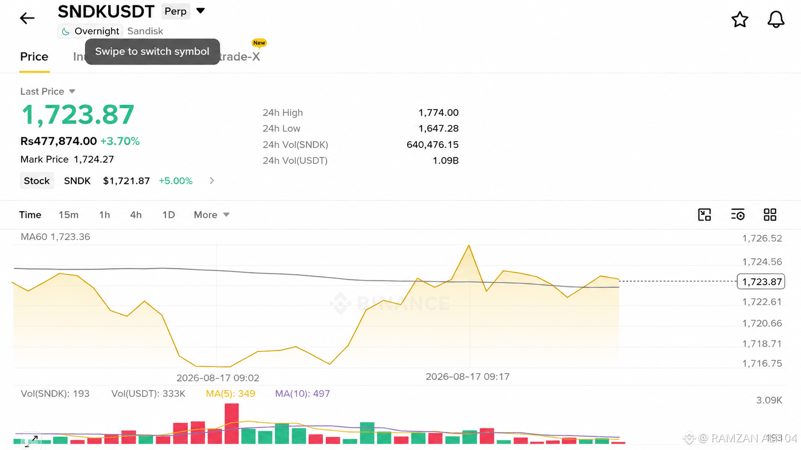Select the Price tab
801x450 pixels.
(34, 56)
